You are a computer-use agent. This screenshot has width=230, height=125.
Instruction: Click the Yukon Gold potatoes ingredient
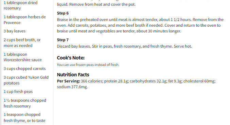(26, 80)
